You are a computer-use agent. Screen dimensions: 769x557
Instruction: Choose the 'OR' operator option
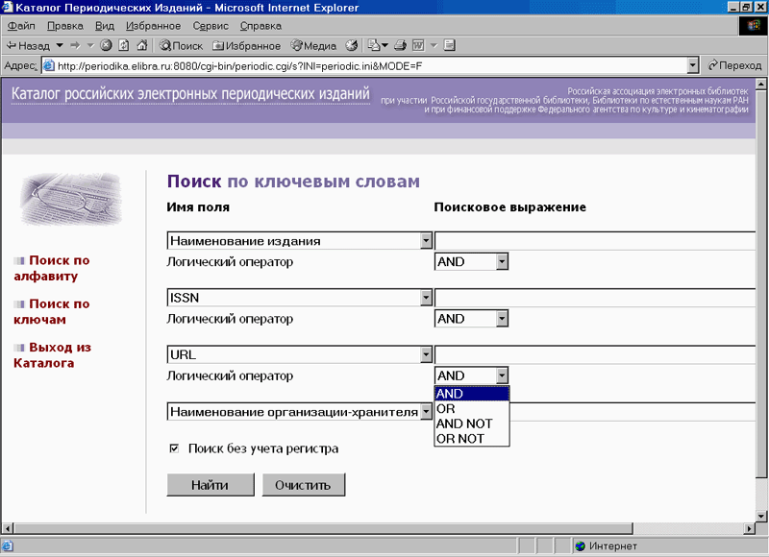pos(446,408)
